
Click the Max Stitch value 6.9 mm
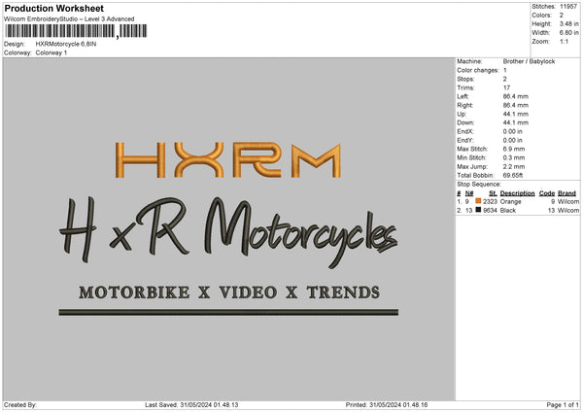click(x=514, y=149)
